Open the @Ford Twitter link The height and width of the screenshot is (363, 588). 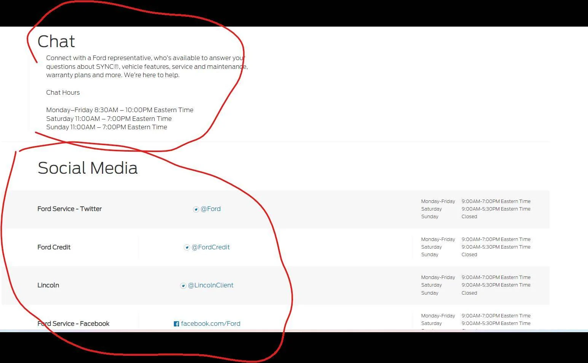tap(210, 209)
